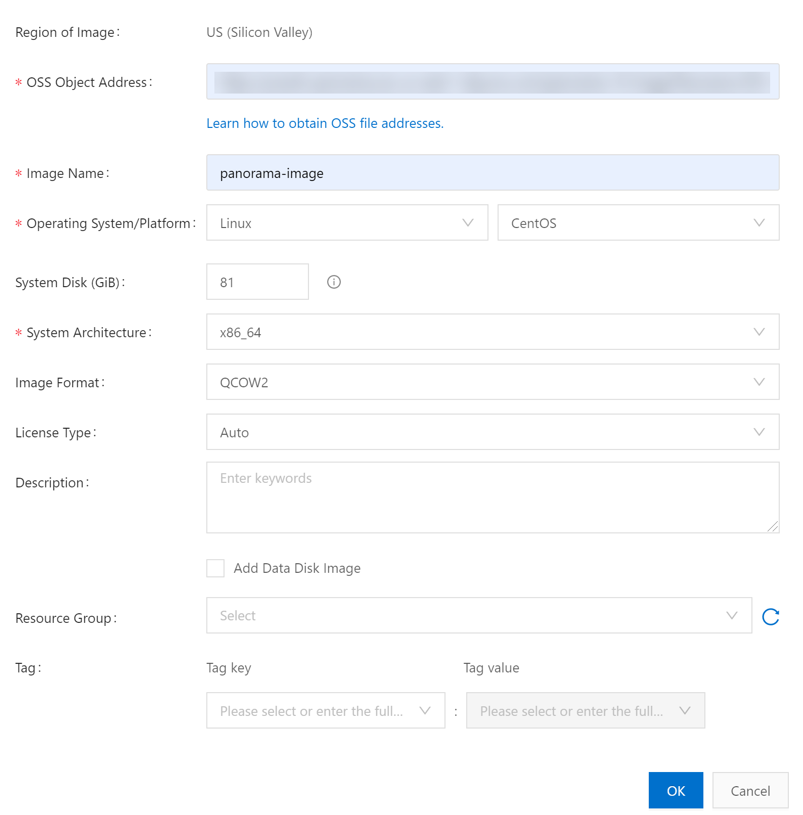This screenshot has width=803, height=815.
Task: Open the Resource Group Select dropdown
Action: point(478,616)
